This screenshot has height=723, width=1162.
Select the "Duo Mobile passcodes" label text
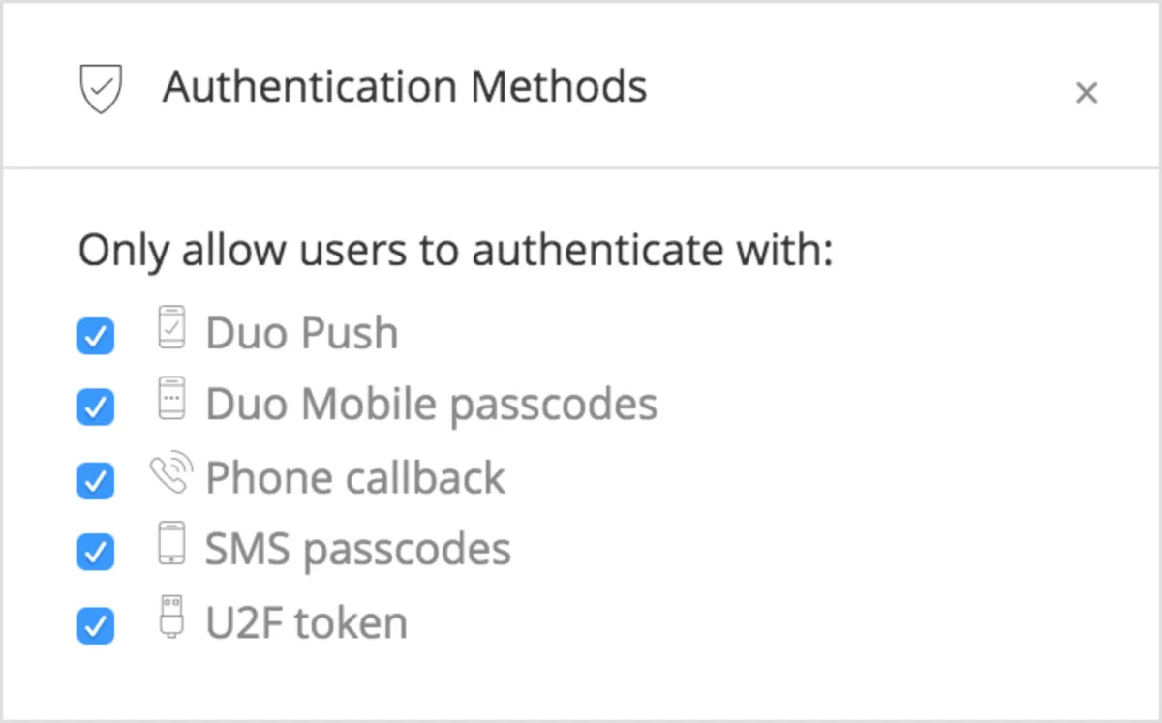point(431,405)
